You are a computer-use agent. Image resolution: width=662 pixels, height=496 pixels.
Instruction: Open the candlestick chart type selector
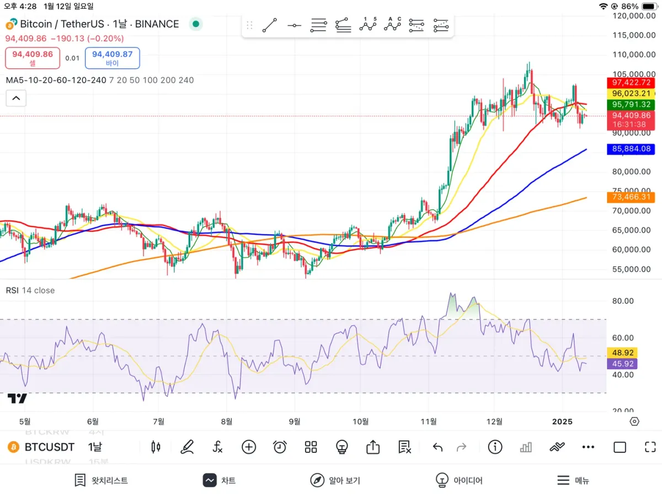click(x=156, y=447)
